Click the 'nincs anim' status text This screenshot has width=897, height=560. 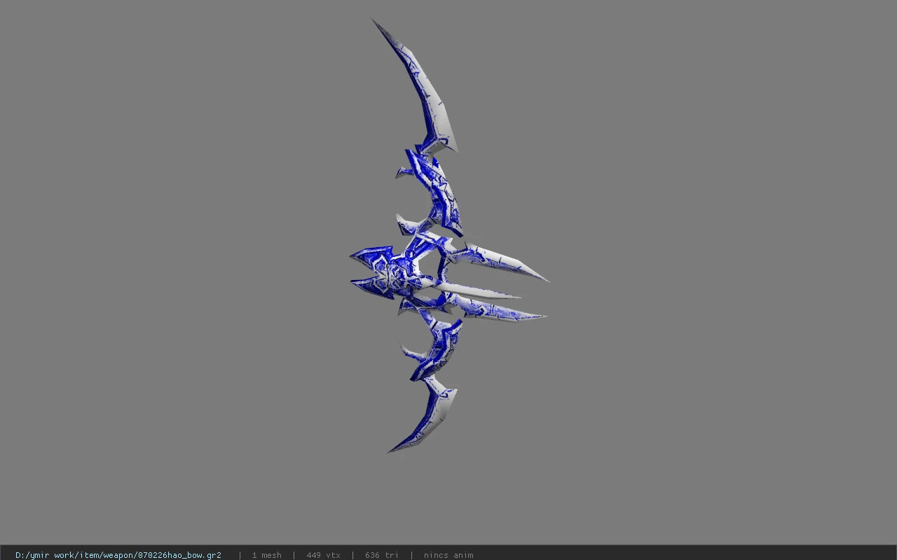[448, 555]
